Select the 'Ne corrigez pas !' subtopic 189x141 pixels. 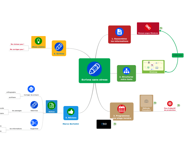click(19, 49)
